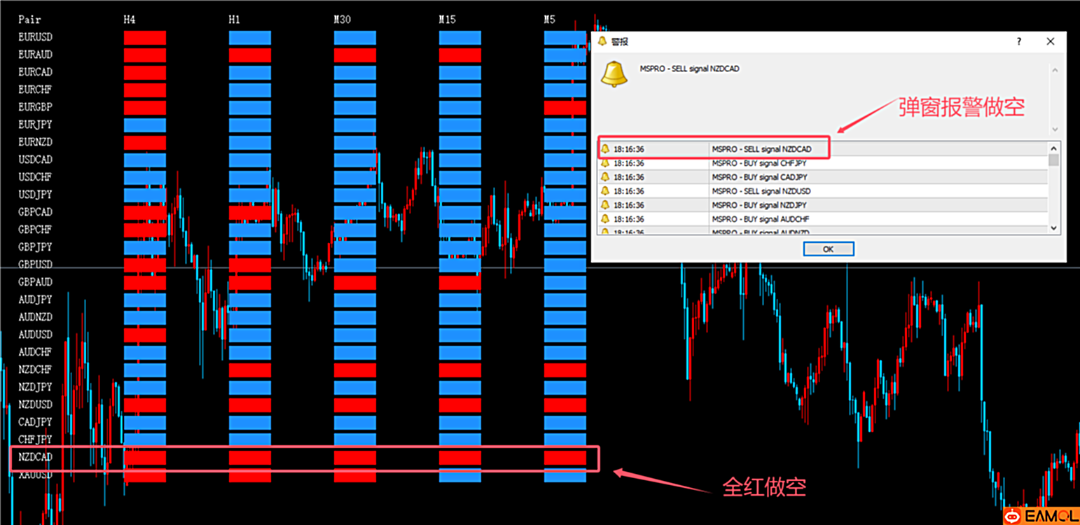Click bell icon beside BUY signal AUDCHF entry

(605, 219)
